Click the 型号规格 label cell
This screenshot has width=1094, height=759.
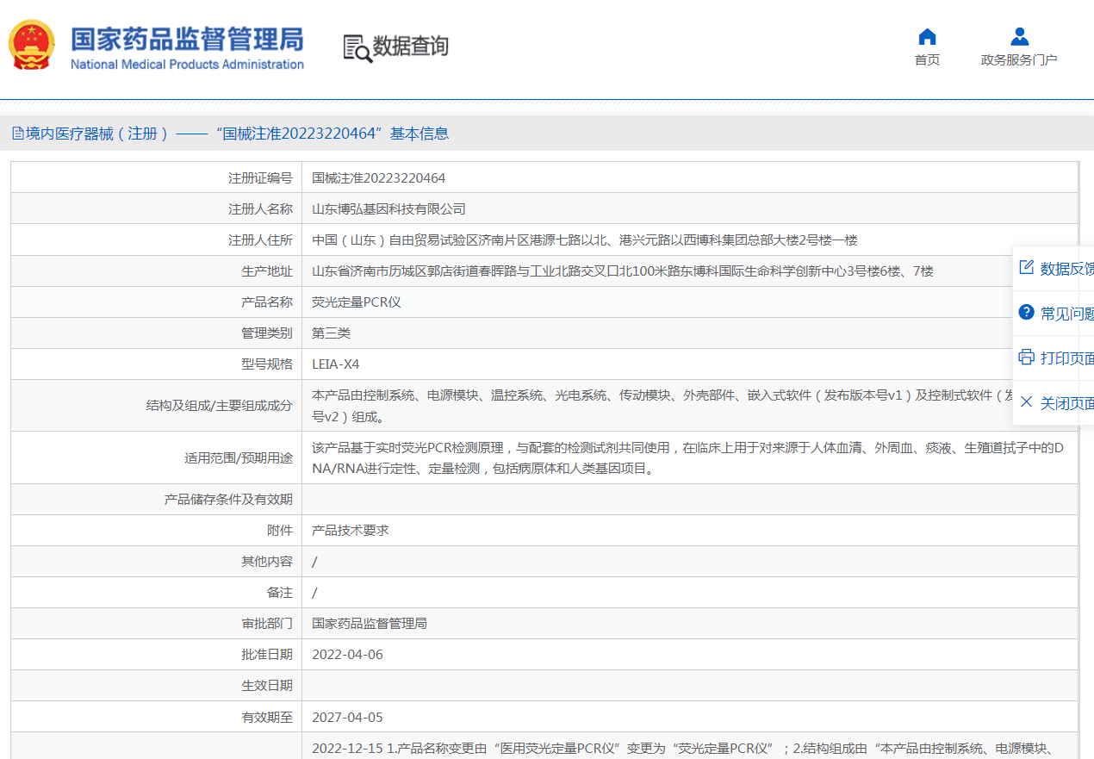[157, 364]
